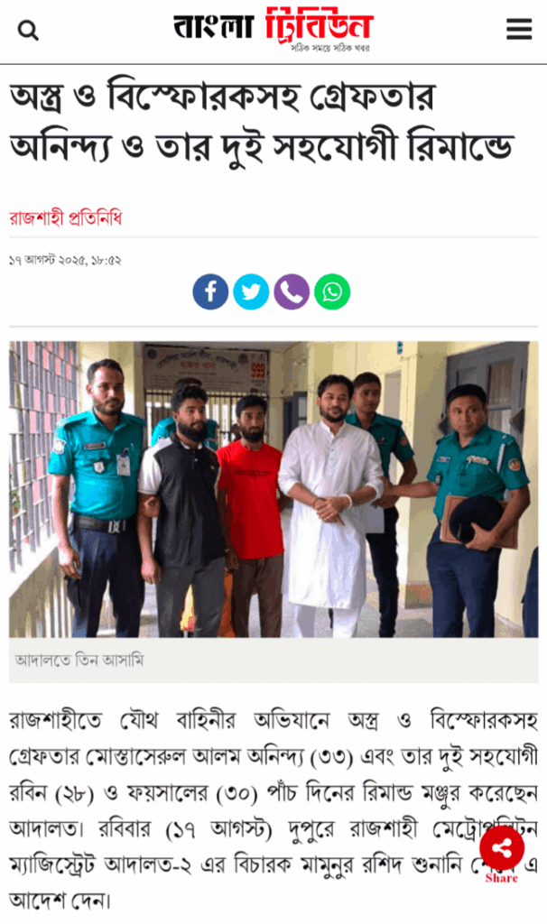This screenshot has height=924, width=547.
Task: Open the courtroom corridor article photo
Action: click(x=273, y=489)
